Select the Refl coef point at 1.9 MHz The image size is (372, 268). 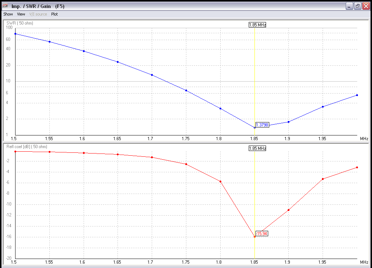coord(288,210)
